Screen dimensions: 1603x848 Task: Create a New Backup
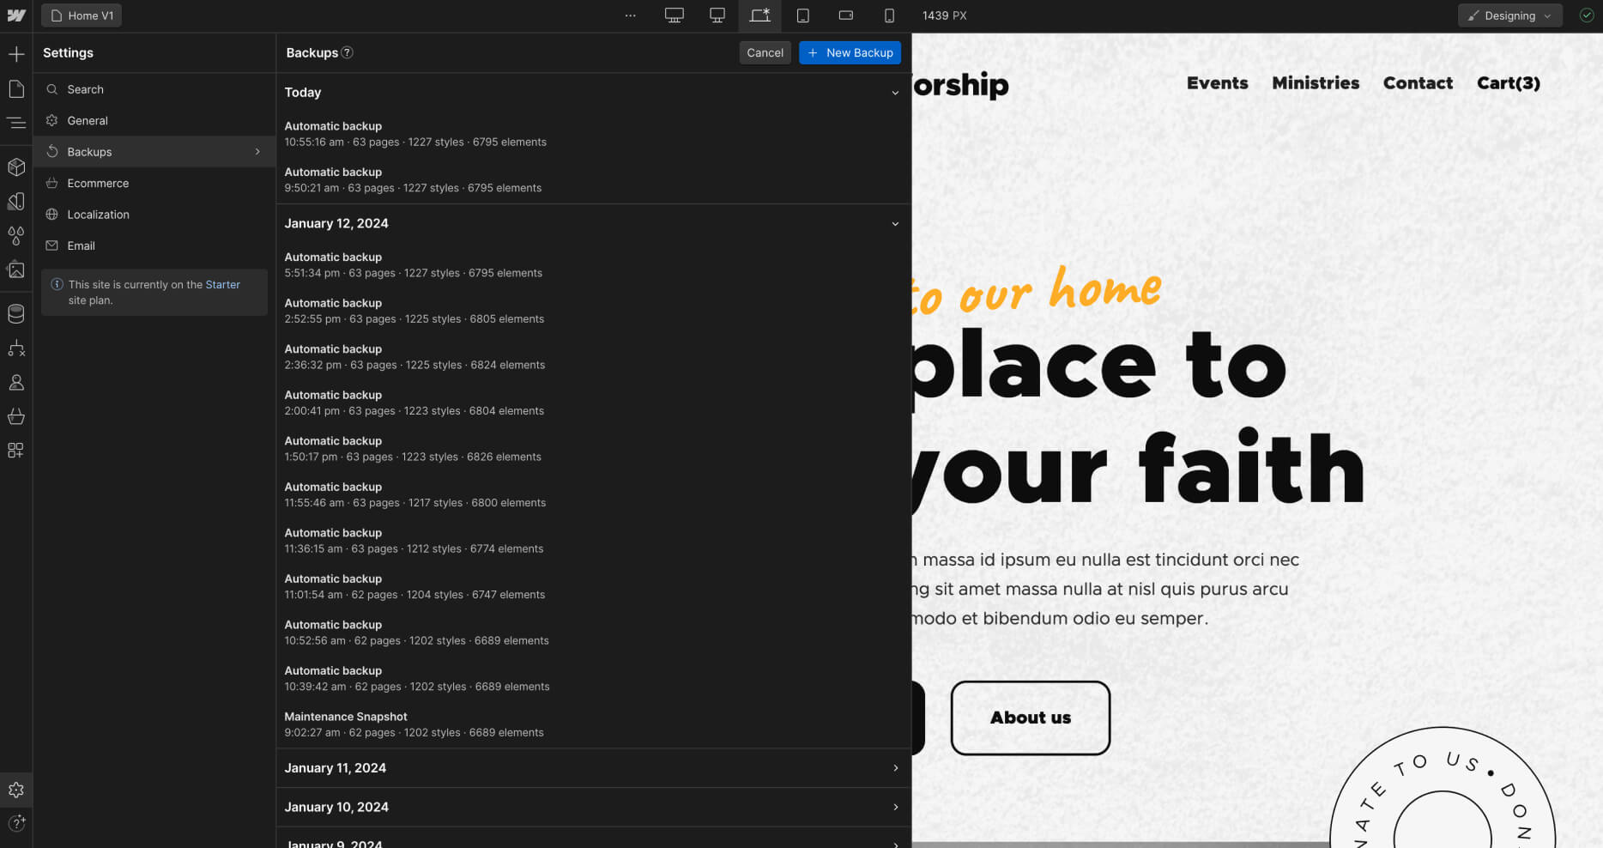(x=850, y=52)
